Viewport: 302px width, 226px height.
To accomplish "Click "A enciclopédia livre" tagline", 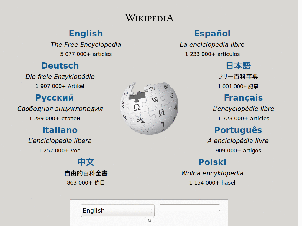I will (x=238, y=141).
